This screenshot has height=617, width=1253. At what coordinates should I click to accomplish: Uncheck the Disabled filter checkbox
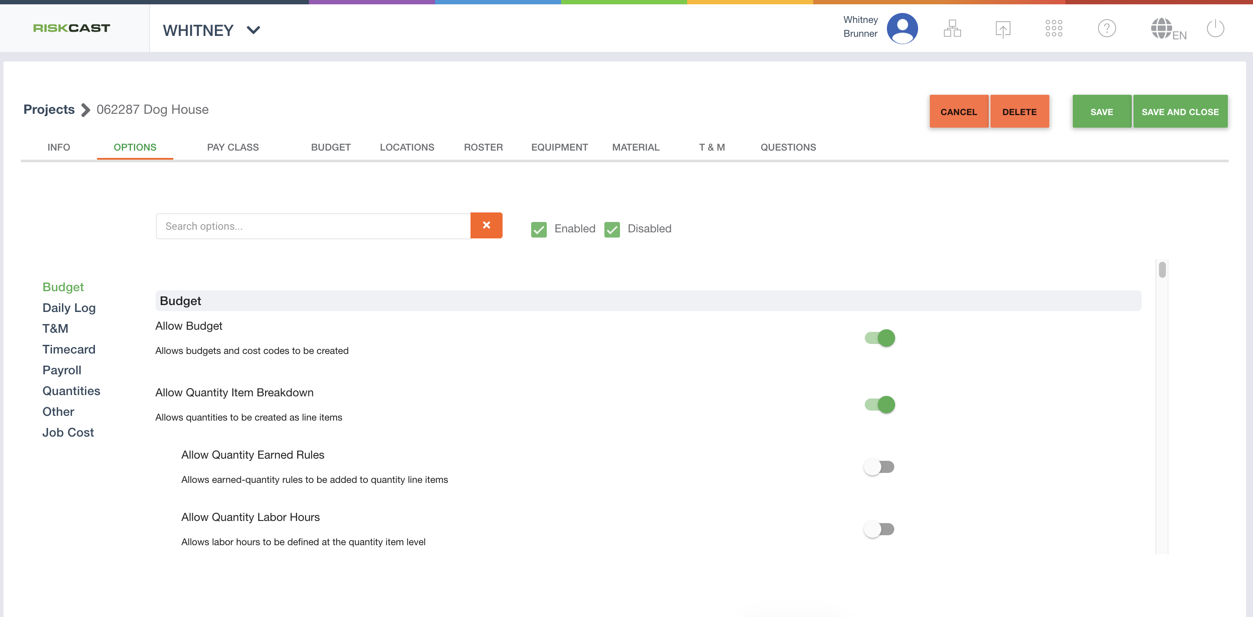[612, 229]
